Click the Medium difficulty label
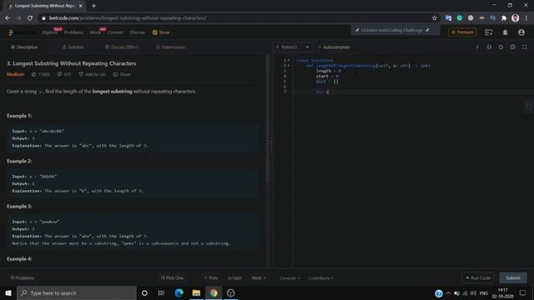The width and height of the screenshot is (534, 300). click(x=15, y=74)
